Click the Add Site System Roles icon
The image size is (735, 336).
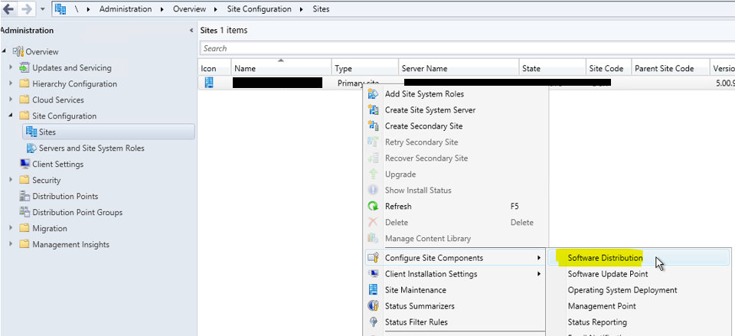tap(374, 94)
